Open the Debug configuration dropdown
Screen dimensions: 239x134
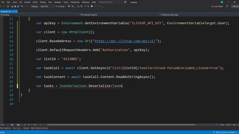tap(35, 6)
